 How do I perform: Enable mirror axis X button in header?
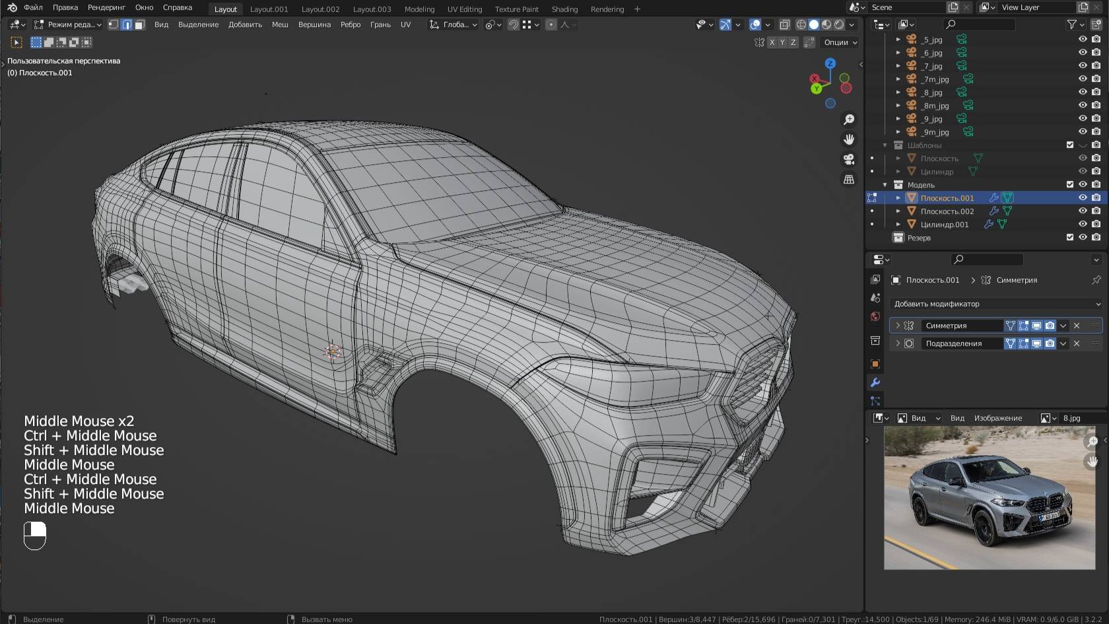[772, 42]
